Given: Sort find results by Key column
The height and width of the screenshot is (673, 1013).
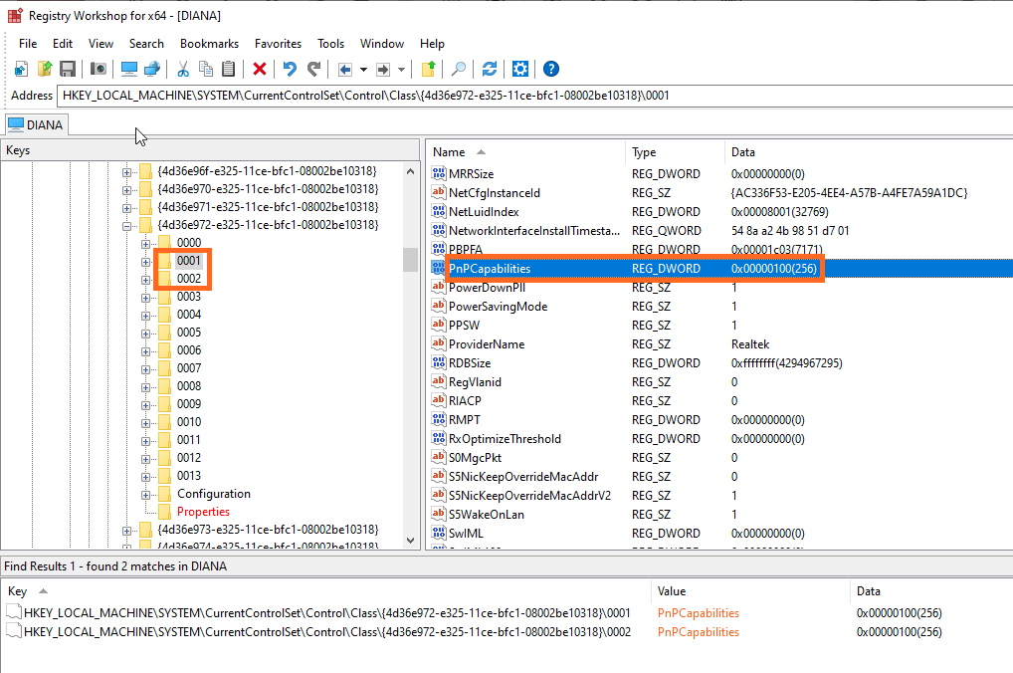Looking at the screenshot, I should point(326,591).
